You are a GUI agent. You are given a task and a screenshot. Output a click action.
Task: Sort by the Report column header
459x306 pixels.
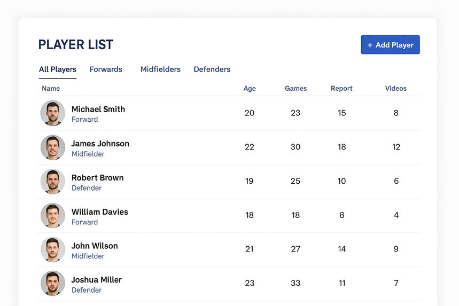pos(341,89)
